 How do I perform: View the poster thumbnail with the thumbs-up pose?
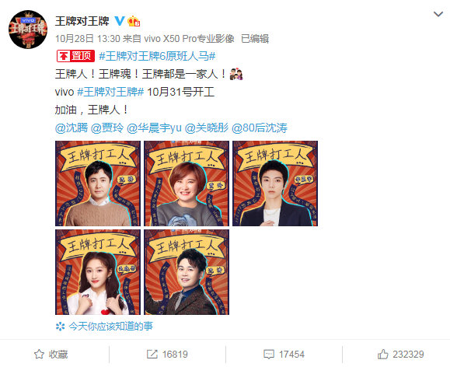click(98, 272)
